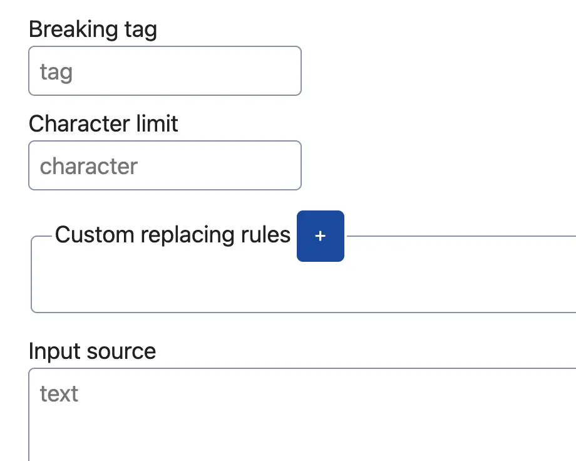576x461 pixels.
Task: Click the plus icon beside Custom replacing rules
Action: 321,236
